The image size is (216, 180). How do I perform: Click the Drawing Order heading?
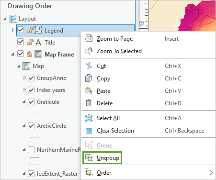click(x=30, y=6)
